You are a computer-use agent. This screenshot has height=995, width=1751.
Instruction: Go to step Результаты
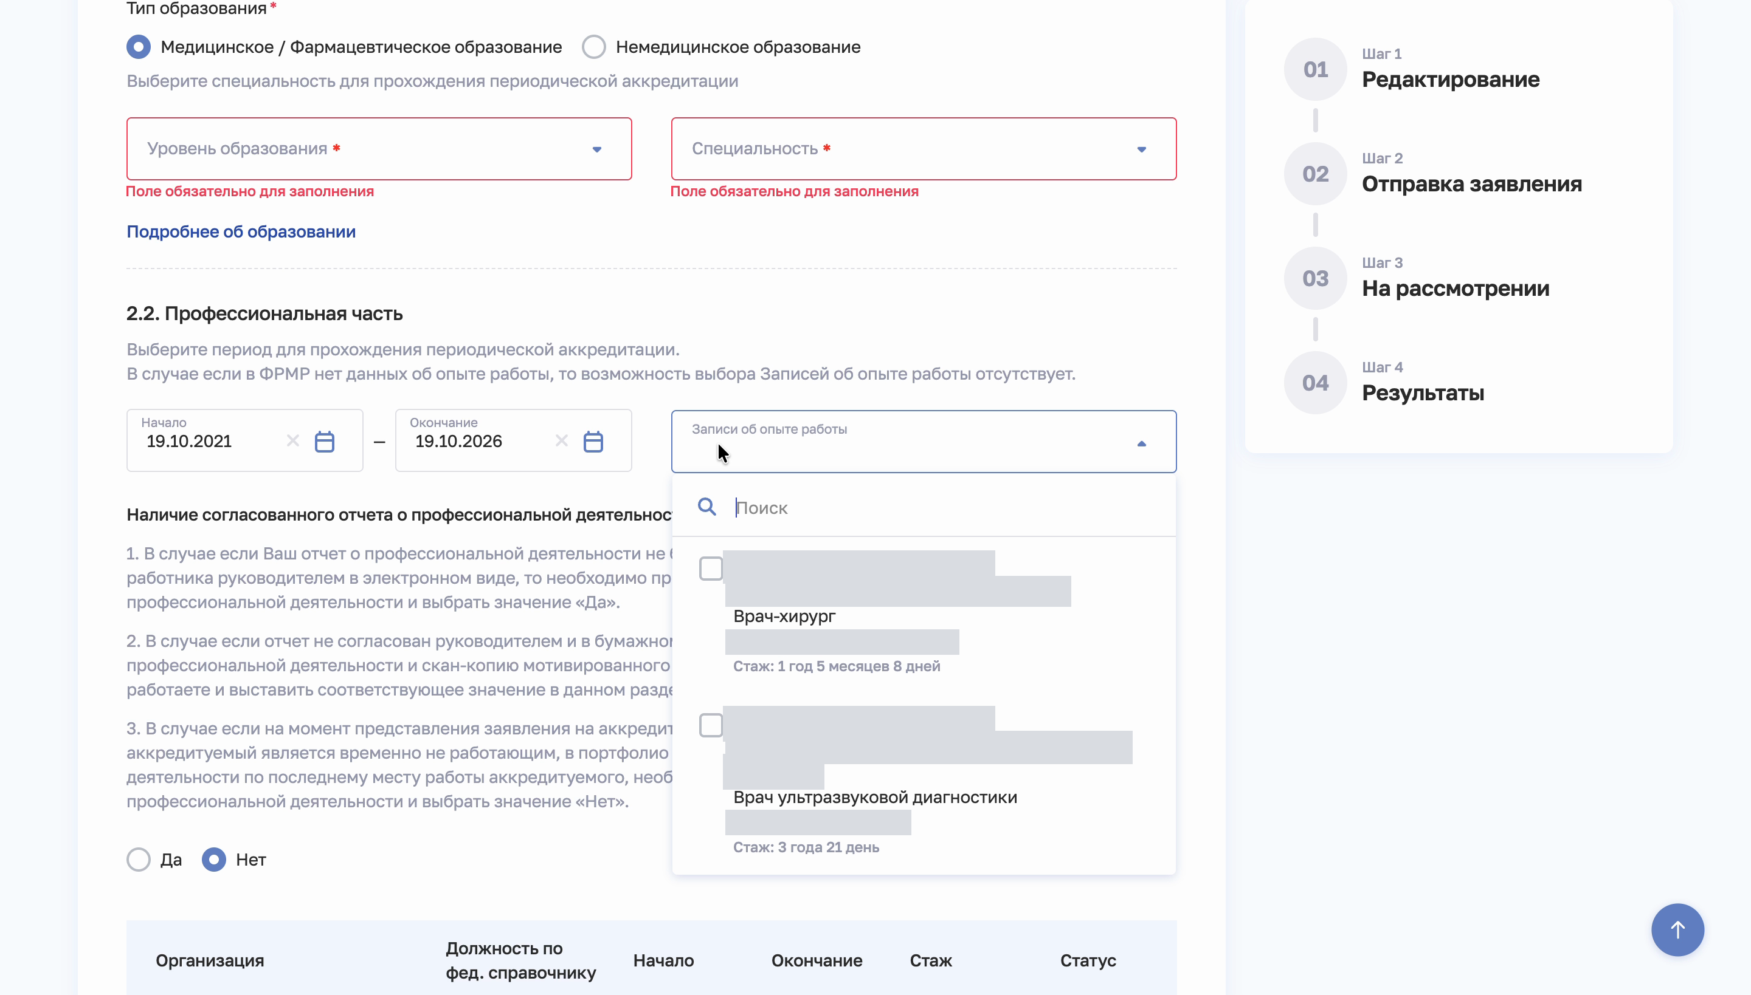tap(1423, 393)
